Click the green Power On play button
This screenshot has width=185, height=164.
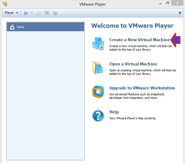[26, 13]
